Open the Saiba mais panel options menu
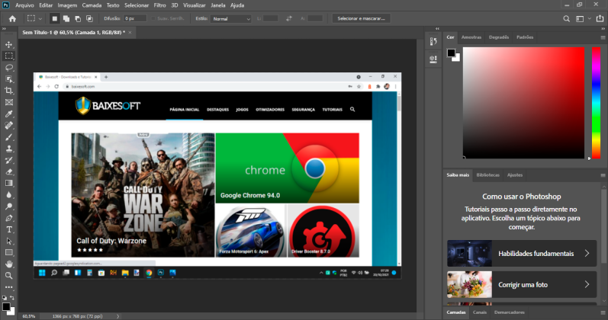This screenshot has height=320, width=608. click(x=603, y=175)
